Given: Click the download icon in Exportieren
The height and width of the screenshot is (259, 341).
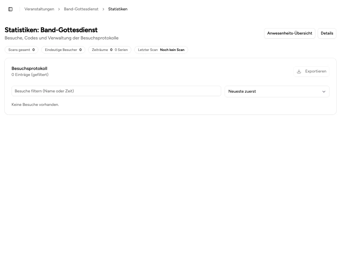Looking at the screenshot, I should coord(299,71).
